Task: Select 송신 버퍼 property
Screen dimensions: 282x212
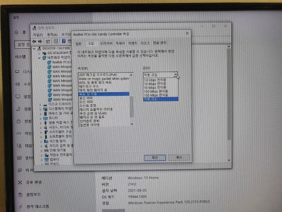Action: pos(104,98)
